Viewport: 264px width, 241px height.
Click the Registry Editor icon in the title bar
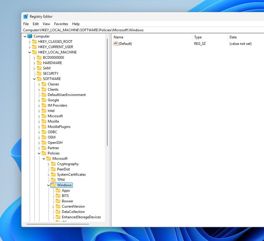click(x=27, y=16)
